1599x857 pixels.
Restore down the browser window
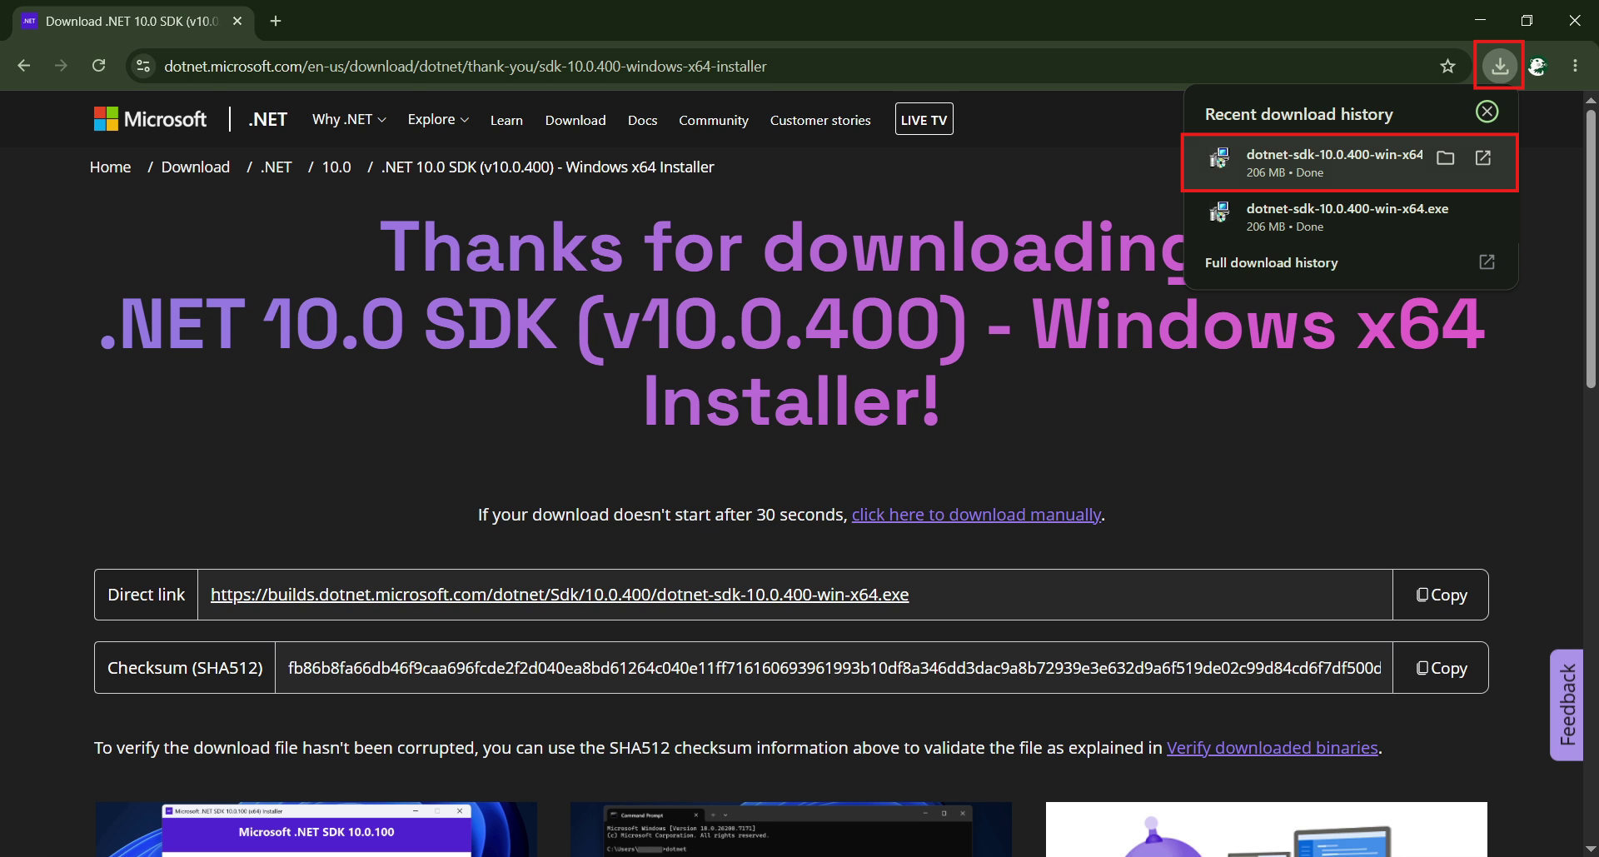[x=1527, y=20]
